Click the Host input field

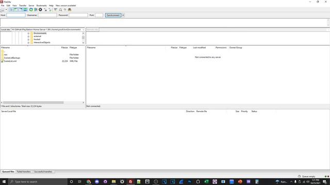pos(16,15)
